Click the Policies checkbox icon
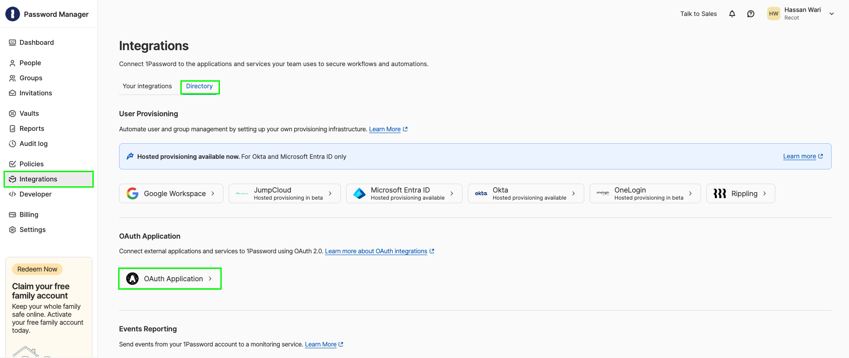The height and width of the screenshot is (358, 849). pos(12,164)
